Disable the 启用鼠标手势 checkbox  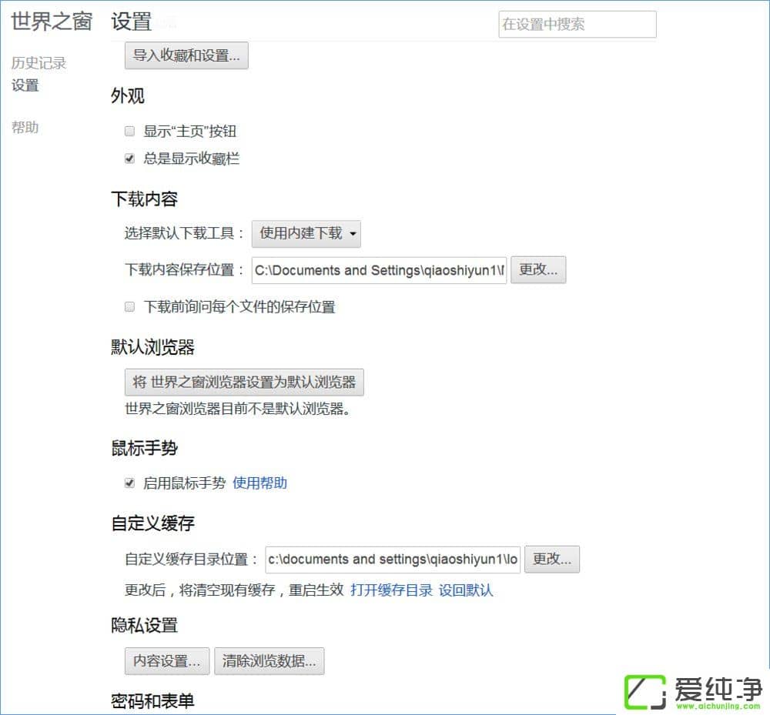coord(129,483)
